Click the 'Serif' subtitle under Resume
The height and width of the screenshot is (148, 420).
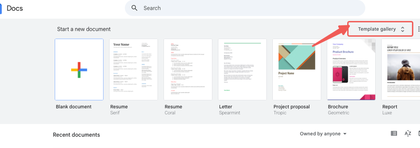[x=115, y=113]
